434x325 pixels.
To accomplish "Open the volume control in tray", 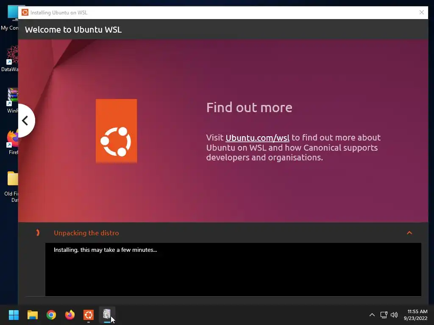I will pos(394,315).
